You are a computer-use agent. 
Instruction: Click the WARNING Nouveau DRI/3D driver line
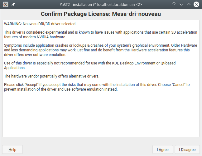[x=40, y=24]
